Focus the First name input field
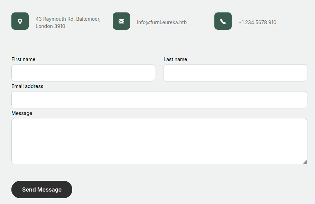315x204 pixels. tap(83, 73)
